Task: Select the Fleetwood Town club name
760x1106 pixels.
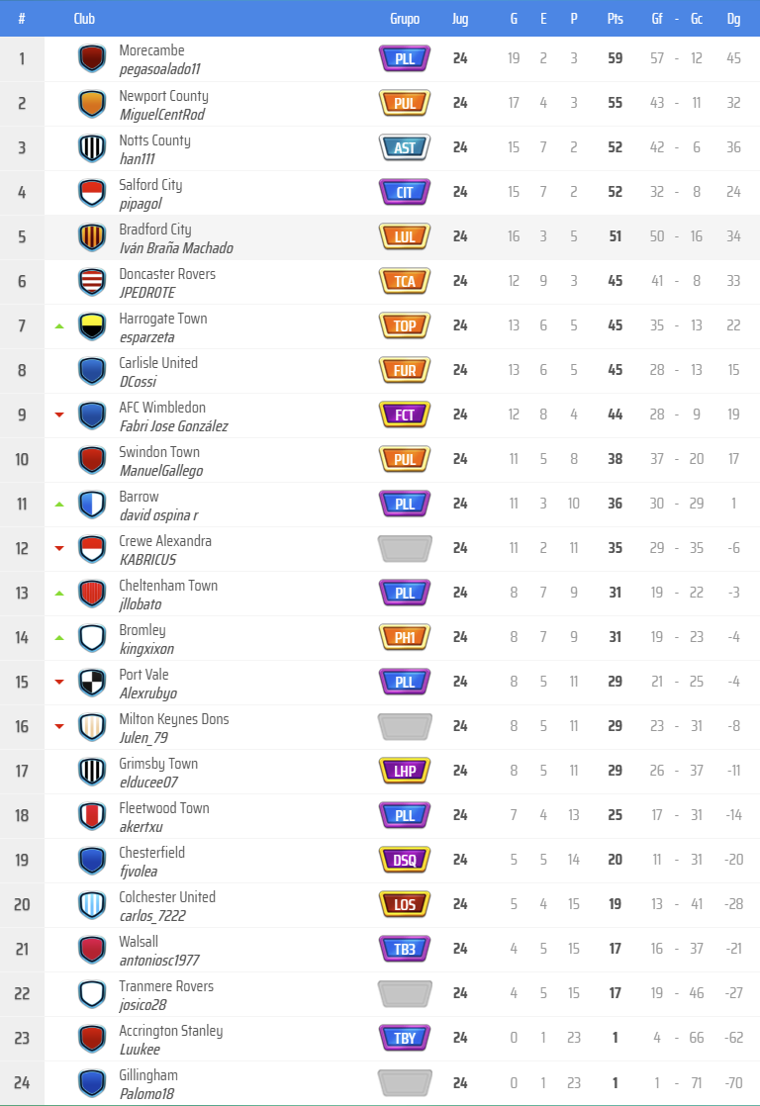Action: [164, 808]
